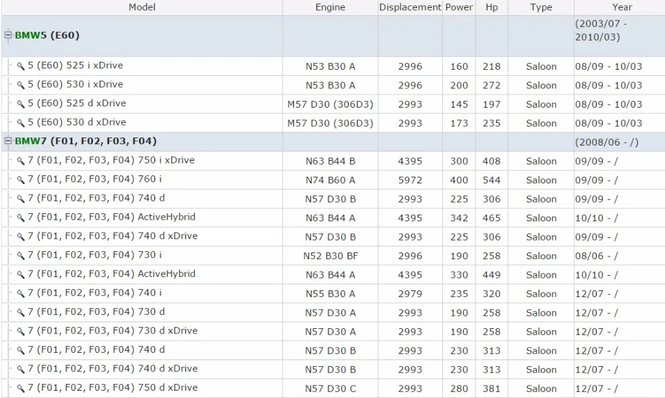Viewport: 665px width, 398px height.
Task: Click the magnifier icon next to 530 d xDrive
Action: coord(21,123)
